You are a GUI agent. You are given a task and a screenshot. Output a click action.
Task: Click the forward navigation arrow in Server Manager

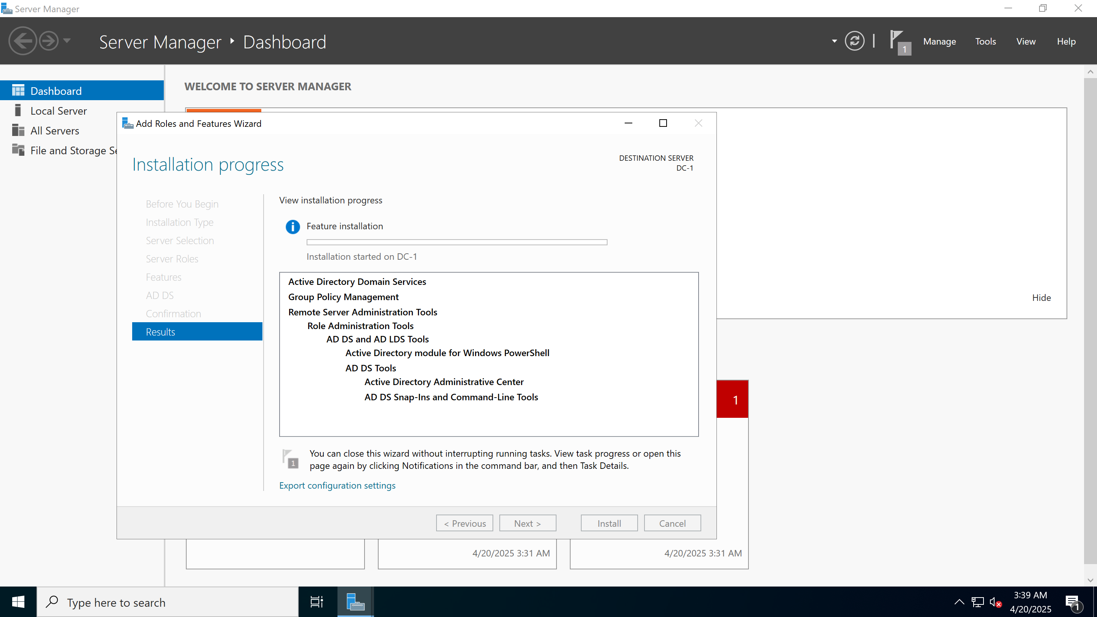point(48,41)
